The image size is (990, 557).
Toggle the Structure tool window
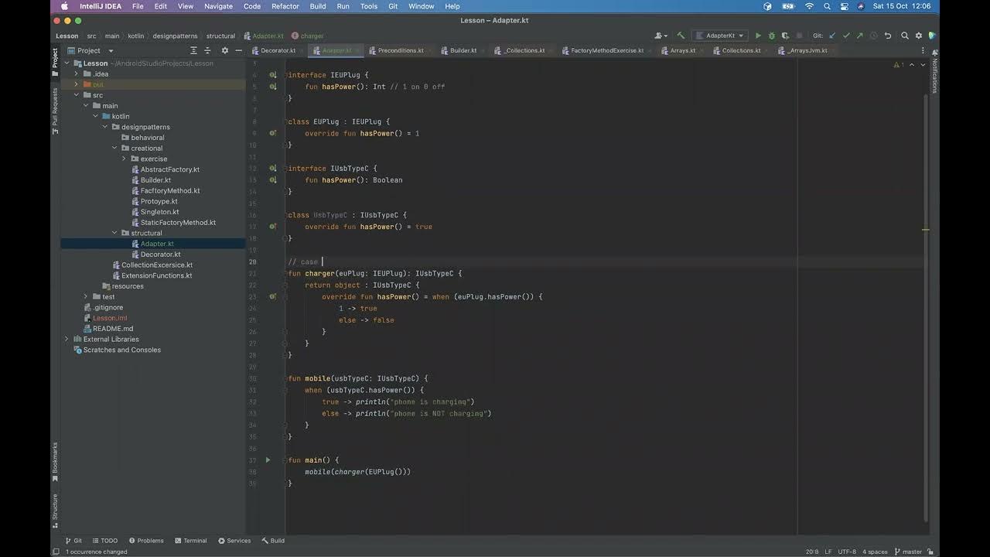point(55,511)
